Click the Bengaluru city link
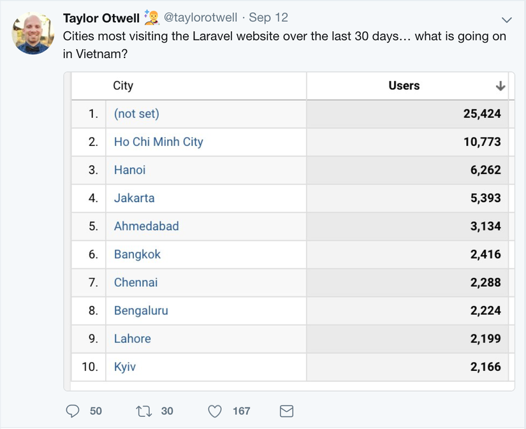Image resolution: width=526 pixels, height=429 pixels. [x=141, y=310]
